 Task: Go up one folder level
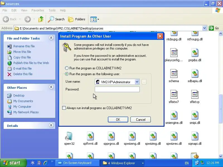[41, 19]
